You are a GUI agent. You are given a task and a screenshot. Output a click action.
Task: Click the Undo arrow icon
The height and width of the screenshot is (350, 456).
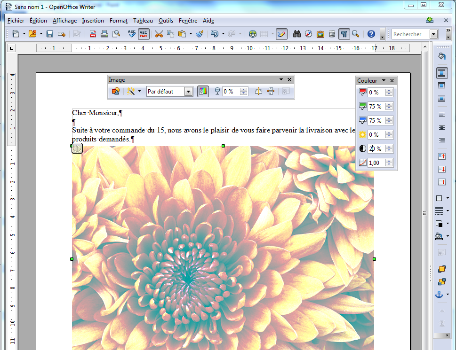pyautogui.click(x=214, y=34)
